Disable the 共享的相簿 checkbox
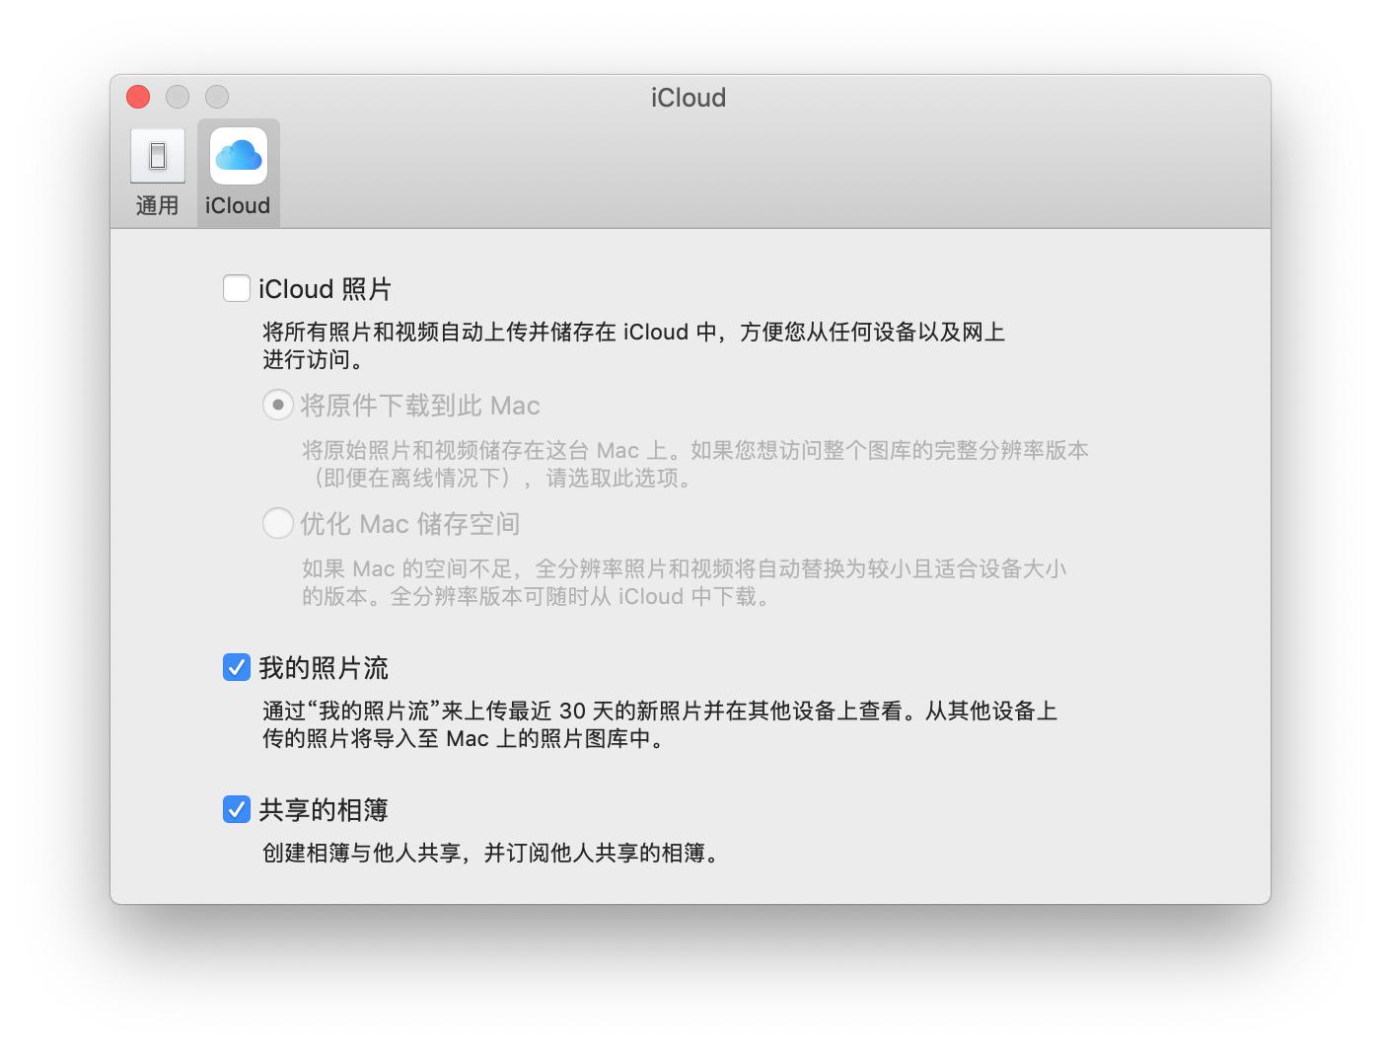The height and width of the screenshot is (1050, 1381). [x=237, y=809]
